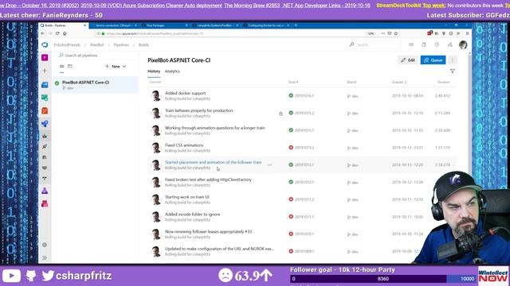Open 'Now renewing follower leases appropriately #33'
The width and height of the screenshot is (510, 286).
pyautogui.click(x=209, y=231)
